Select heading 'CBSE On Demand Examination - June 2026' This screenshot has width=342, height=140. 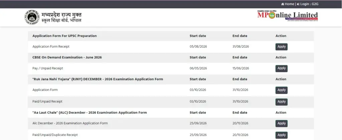pyautogui.click(x=67, y=57)
